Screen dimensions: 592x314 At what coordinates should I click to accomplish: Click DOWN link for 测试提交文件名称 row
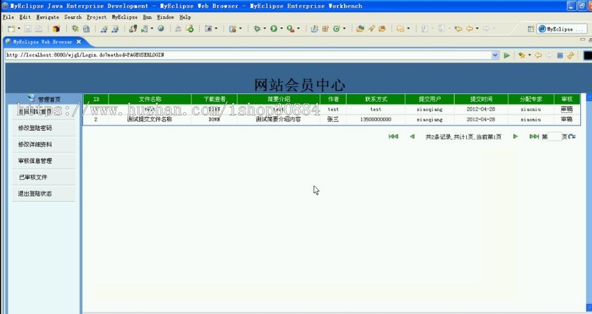pos(214,120)
